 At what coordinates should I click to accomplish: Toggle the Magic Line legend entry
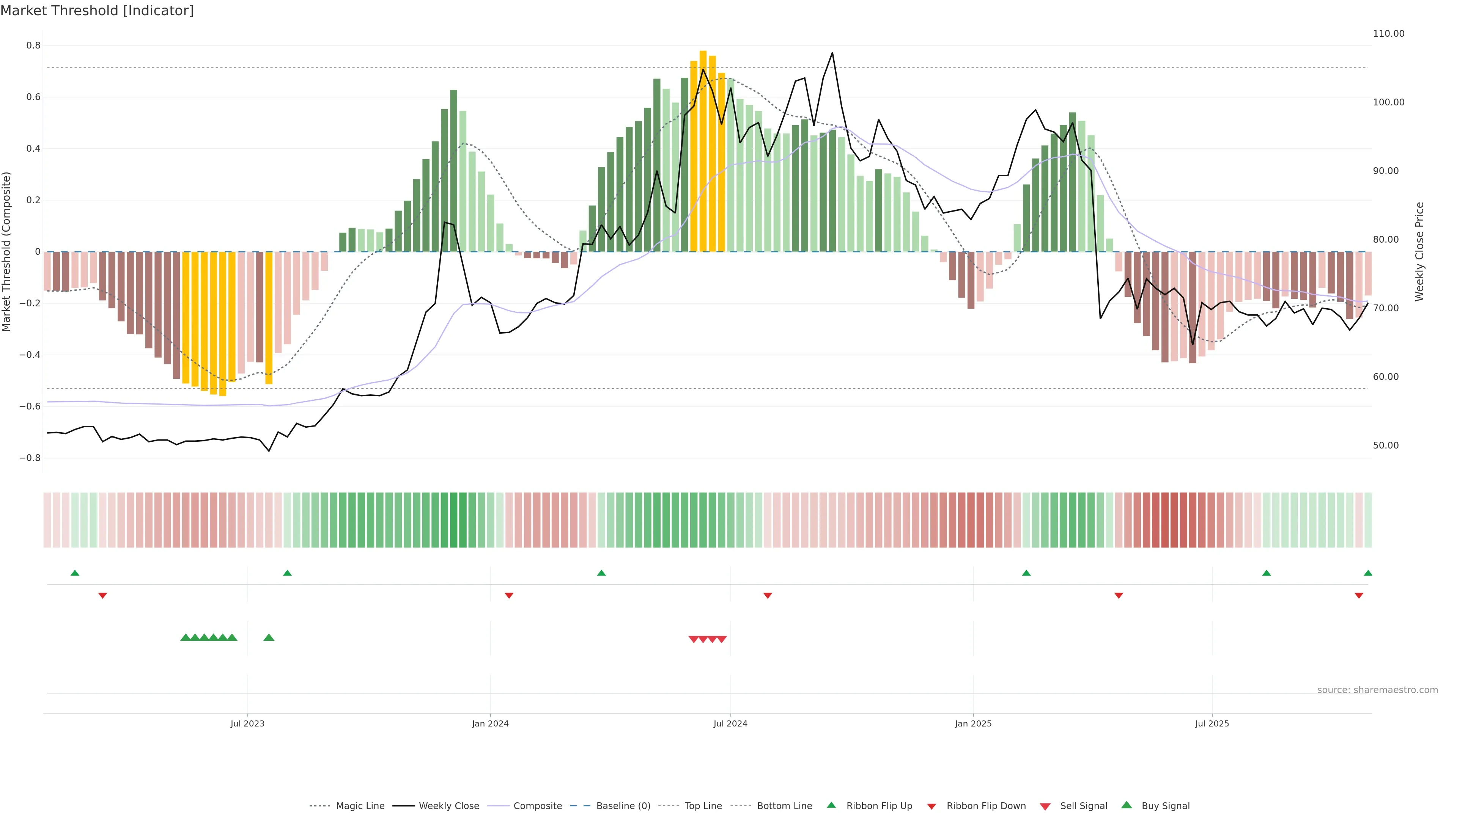pos(360,806)
